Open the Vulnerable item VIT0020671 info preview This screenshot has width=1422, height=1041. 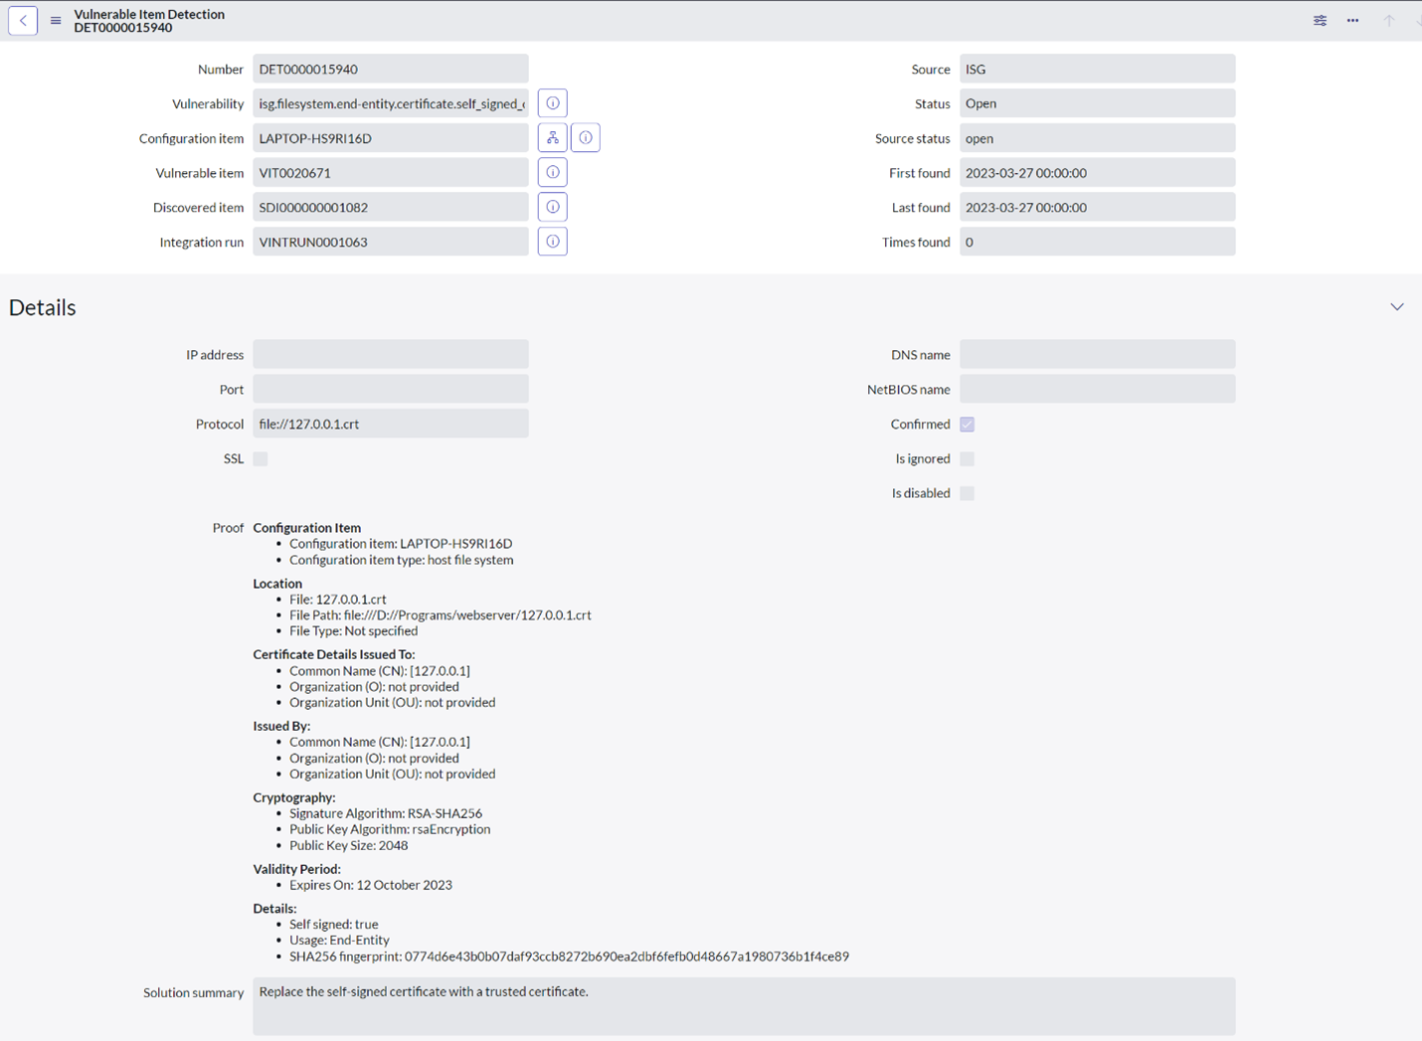(x=552, y=171)
